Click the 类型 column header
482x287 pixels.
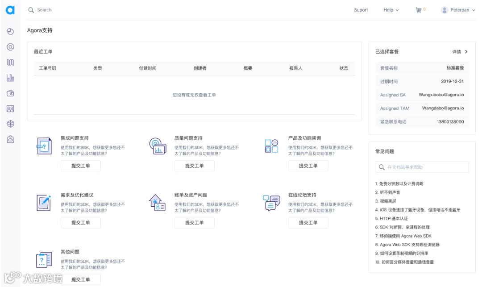(x=98, y=68)
